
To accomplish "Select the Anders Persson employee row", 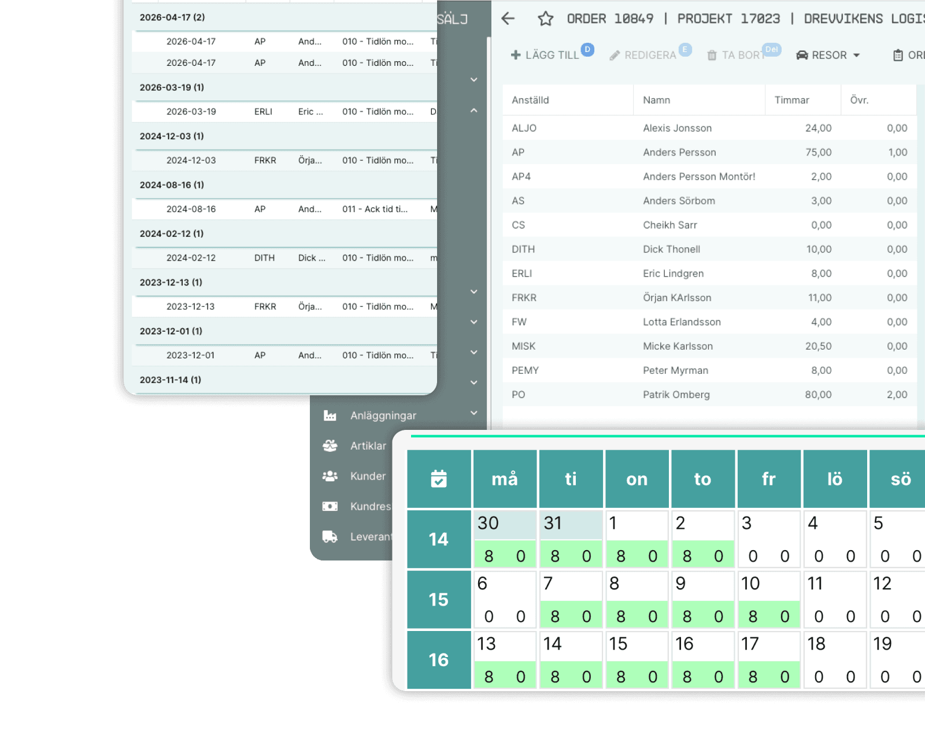I will tap(709, 153).
